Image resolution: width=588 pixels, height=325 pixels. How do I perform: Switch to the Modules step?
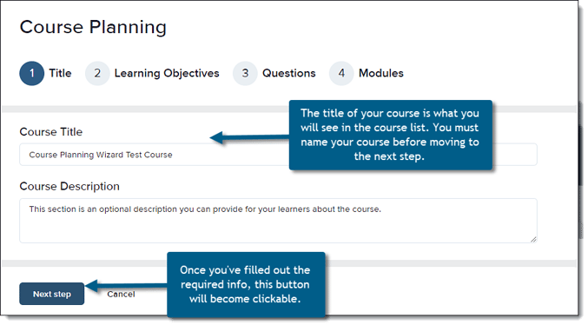pyautogui.click(x=381, y=73)
